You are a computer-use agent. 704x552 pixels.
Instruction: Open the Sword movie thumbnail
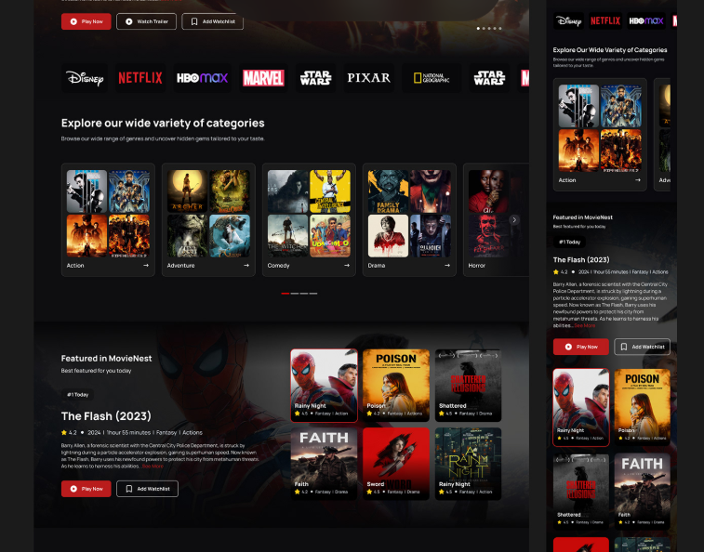click(x=396, y=463)
